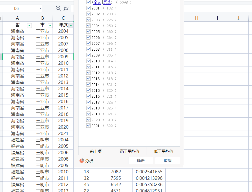Uncheck the 2001 filter checkbox

pos(88,8)
